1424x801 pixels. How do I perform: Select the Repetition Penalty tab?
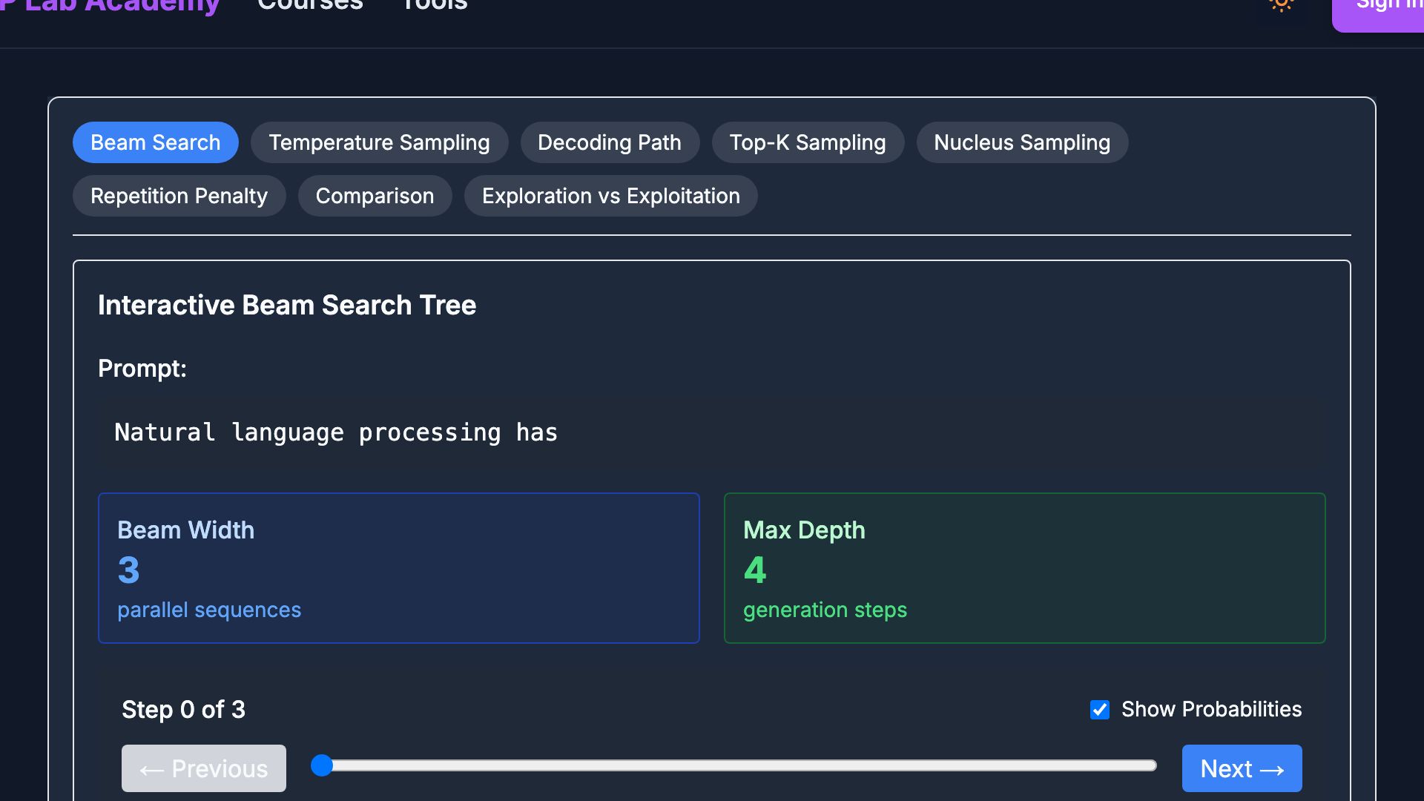(179, 196)
